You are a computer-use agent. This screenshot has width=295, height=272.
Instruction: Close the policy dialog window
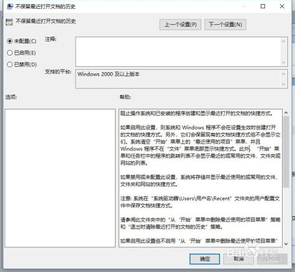click(282, 7)
